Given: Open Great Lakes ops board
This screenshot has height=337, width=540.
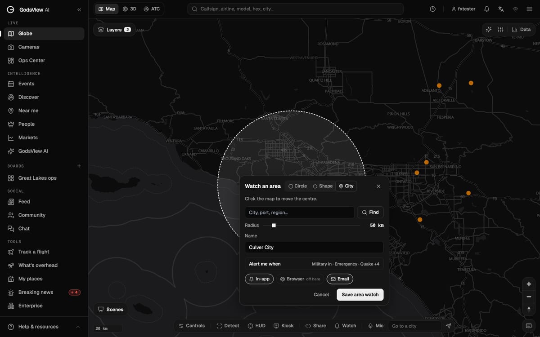Looking at the screenshot, I should pos(44,178).
